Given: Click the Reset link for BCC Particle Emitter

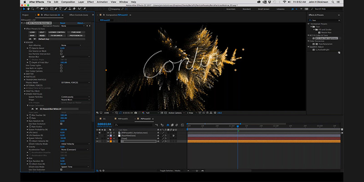Looking at the screenshot, I should tap(63, 23).
